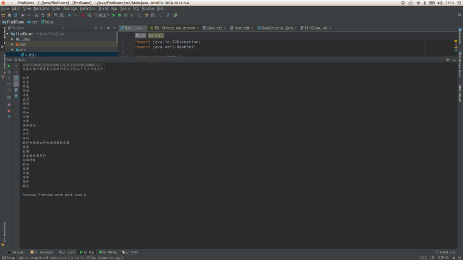Select Main class in project tree
The width and height of the screenshot is (463, 260).
[32, 55]
